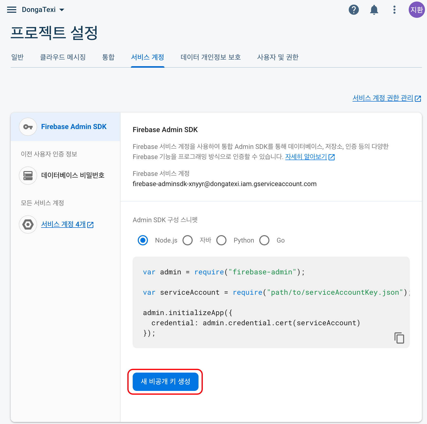Switch to the 클라우드 메시징 tab
The image size is (427, 424).
(x=63, y=57)
